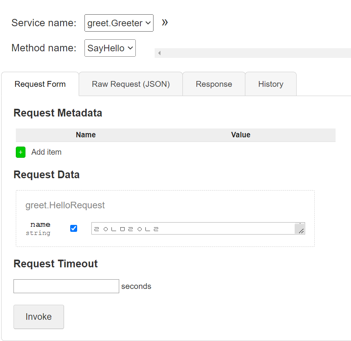351x341 pixels.
Task: Expand the Method name SayHello dropdown
Action: (110, 48)
